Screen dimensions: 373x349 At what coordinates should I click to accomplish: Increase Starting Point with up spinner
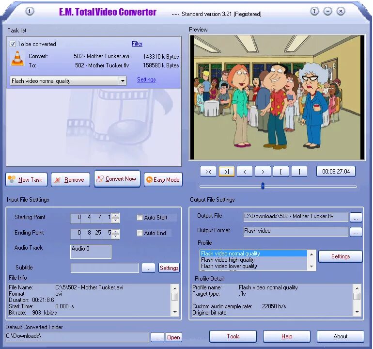(115, 216)
